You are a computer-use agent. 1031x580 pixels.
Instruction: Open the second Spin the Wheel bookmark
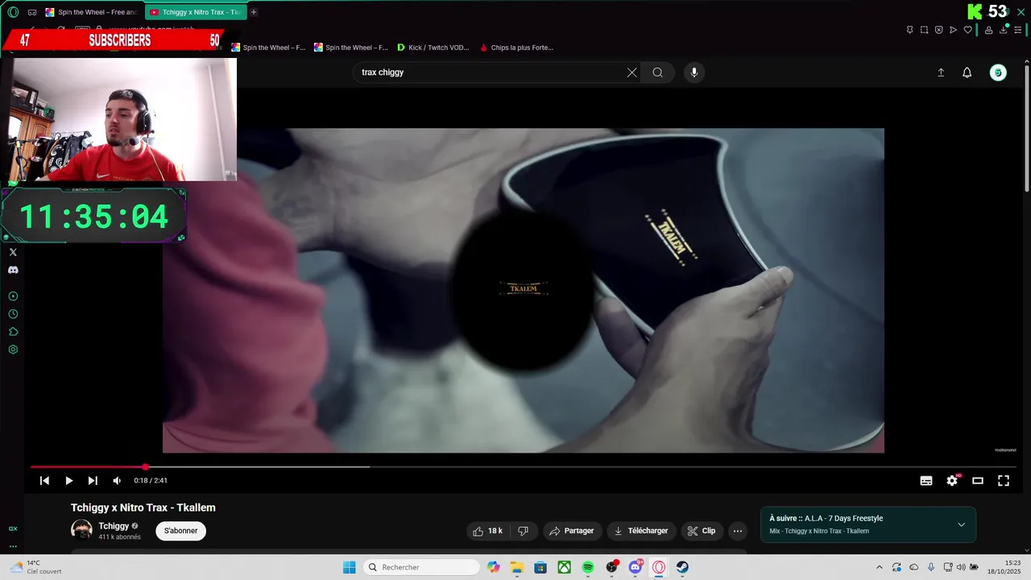tap(351, 48)
